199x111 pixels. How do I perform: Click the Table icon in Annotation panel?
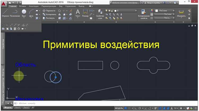(x=91, y=18)
